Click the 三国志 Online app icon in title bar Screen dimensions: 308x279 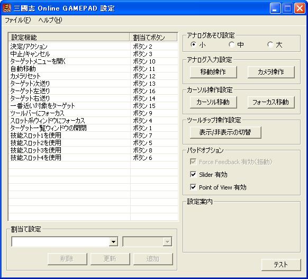7,8
